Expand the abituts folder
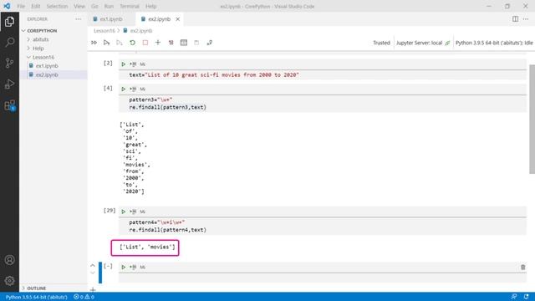The image size is (535, 301). [40, 39]
